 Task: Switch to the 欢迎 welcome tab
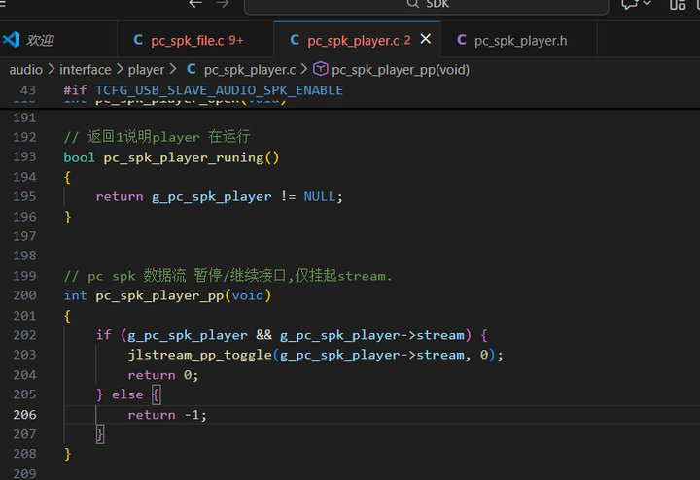(x=58, y=40)
